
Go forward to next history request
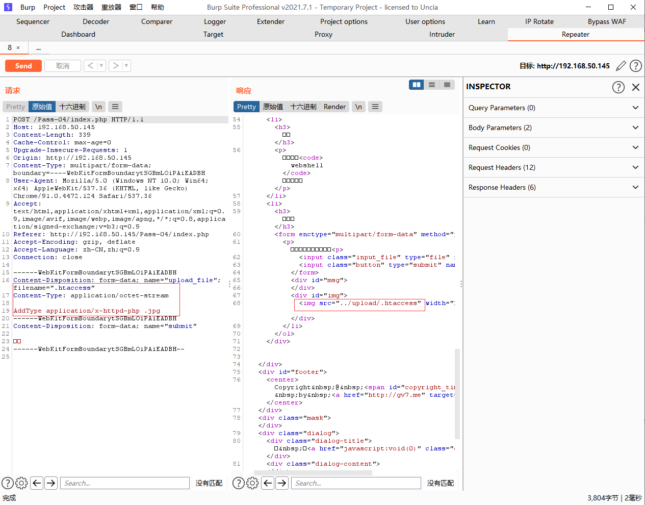coord(116,66)
